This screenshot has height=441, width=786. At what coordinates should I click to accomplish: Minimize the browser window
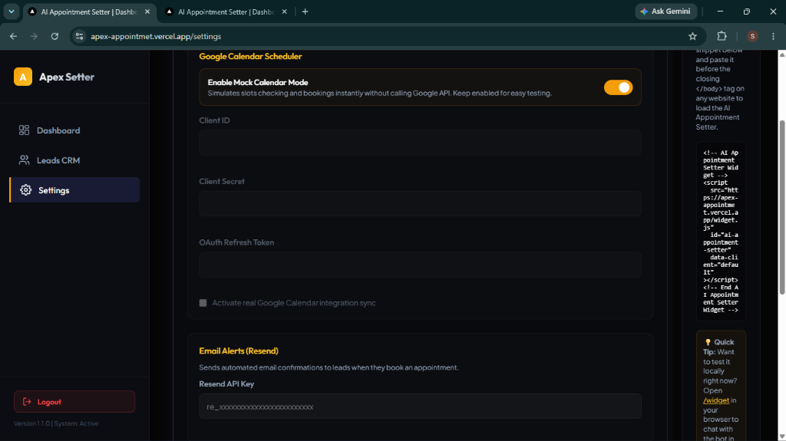720,12
